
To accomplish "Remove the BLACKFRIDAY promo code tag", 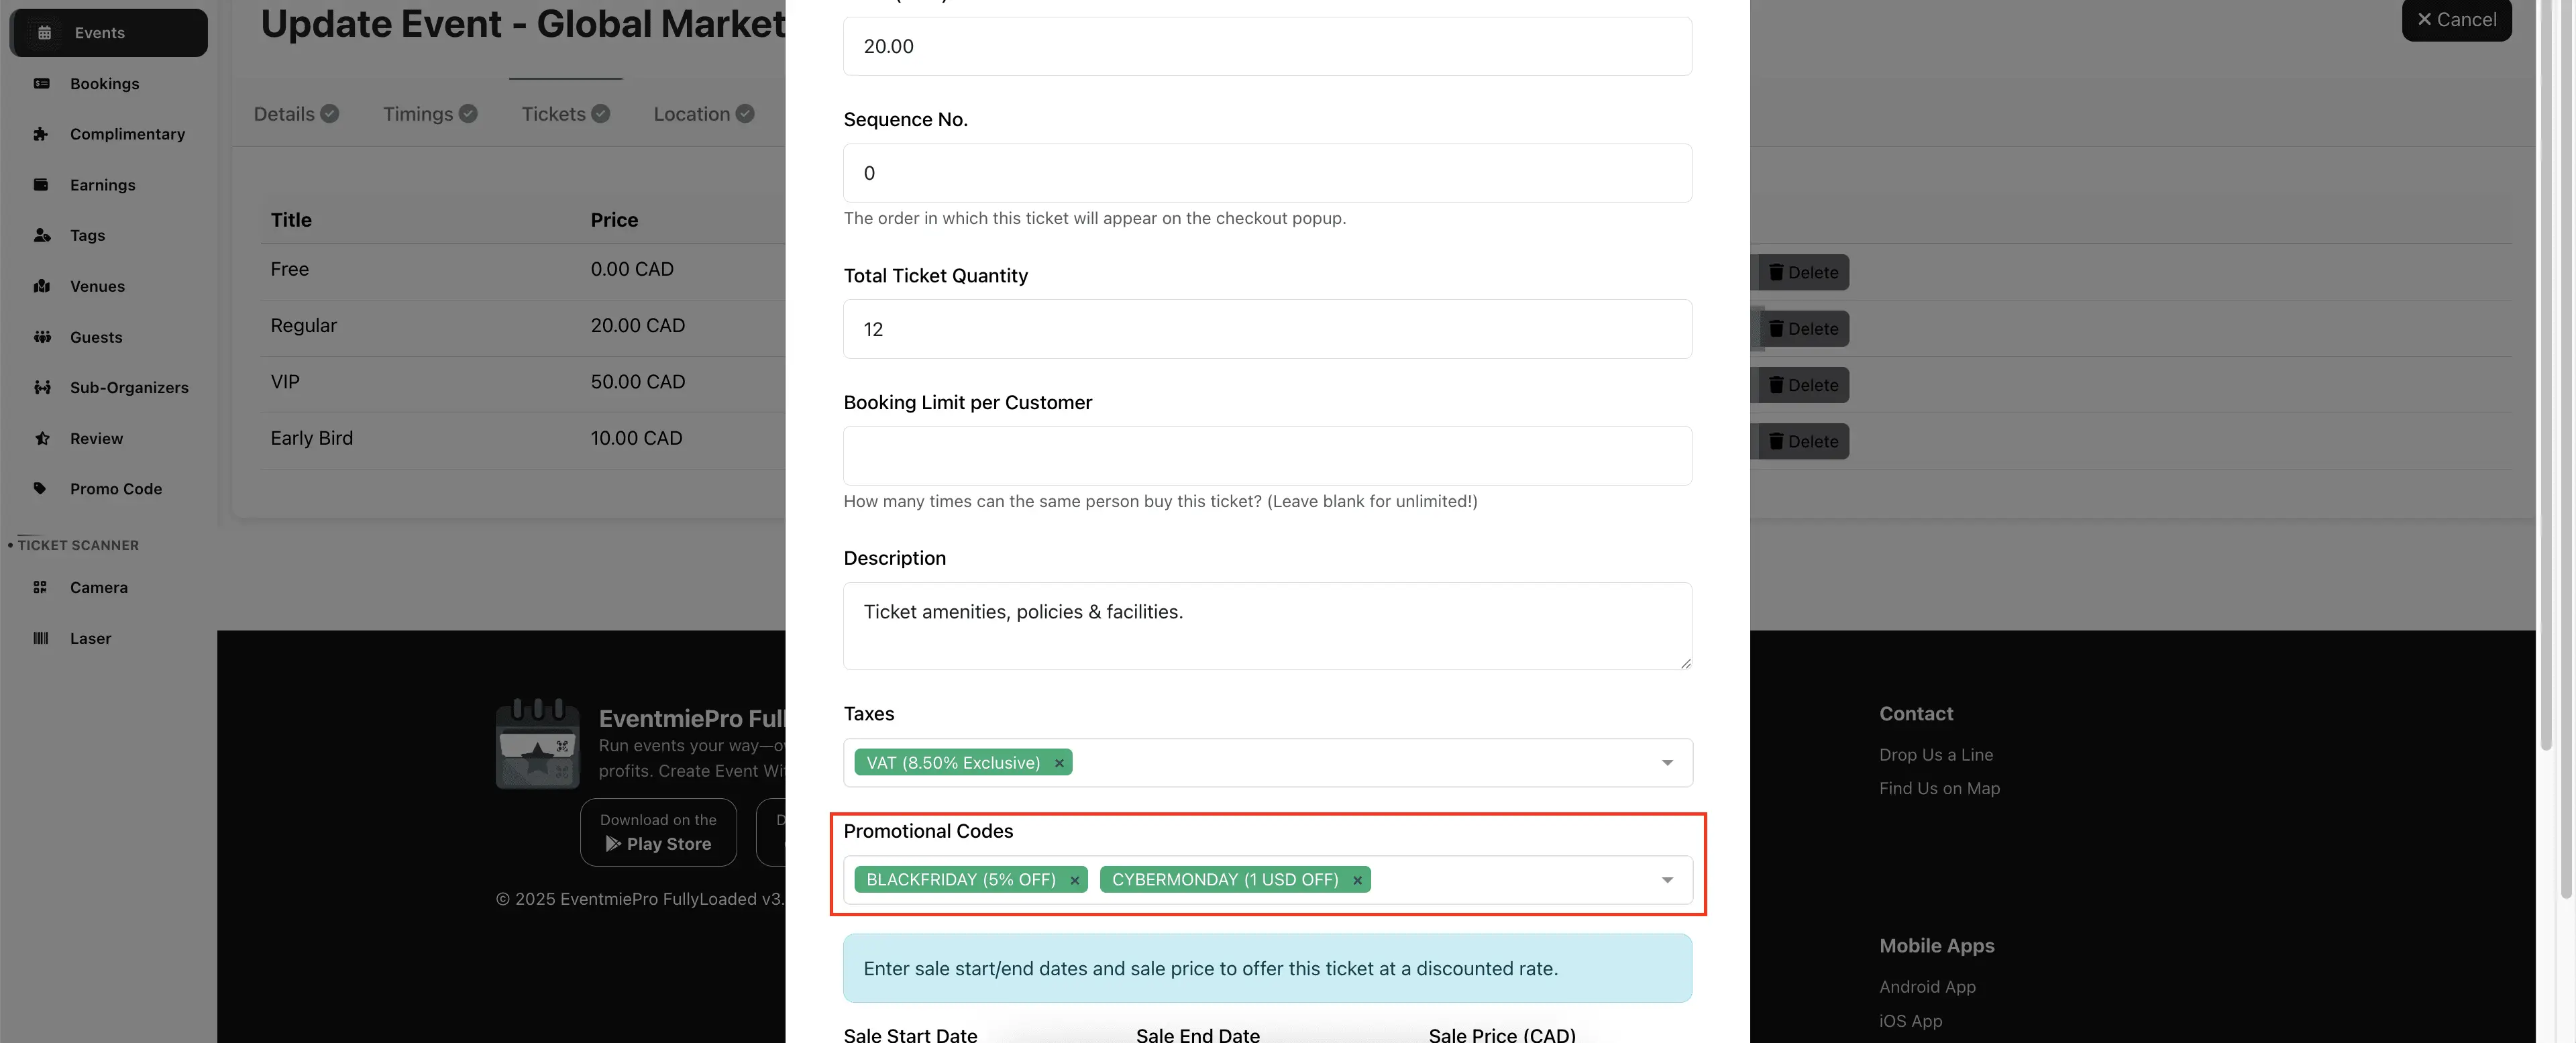I will point(1075,880).
